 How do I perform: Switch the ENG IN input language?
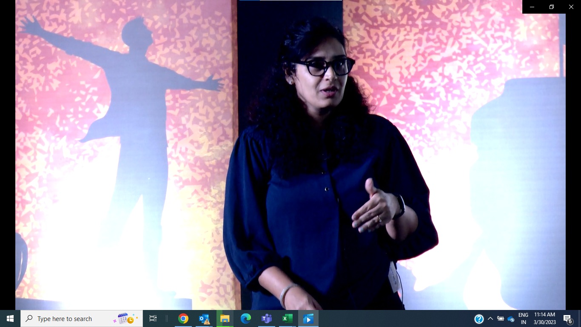523,318
